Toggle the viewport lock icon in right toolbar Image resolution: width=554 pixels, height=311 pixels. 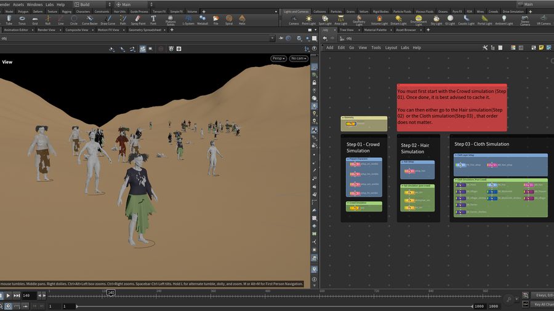tap(314, 82)
